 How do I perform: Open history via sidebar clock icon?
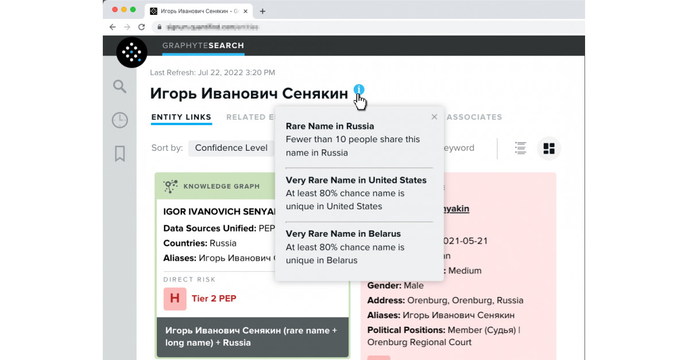point(119,120)
